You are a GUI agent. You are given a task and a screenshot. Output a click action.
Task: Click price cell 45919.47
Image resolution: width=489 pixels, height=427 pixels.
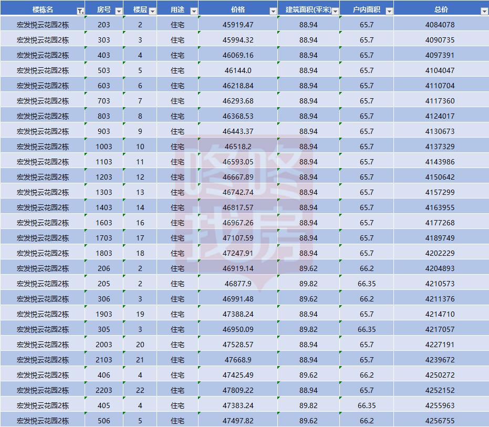click(238, 25)
